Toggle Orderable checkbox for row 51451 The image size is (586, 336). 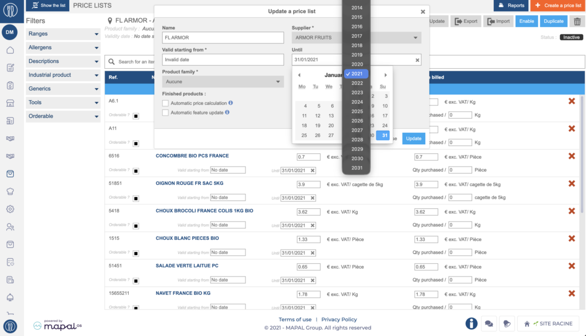pyautogui.click(x=136, y=280)
